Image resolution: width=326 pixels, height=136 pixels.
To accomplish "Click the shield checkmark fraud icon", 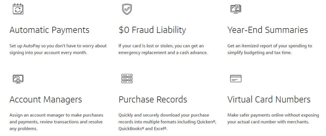I will 127,9.
